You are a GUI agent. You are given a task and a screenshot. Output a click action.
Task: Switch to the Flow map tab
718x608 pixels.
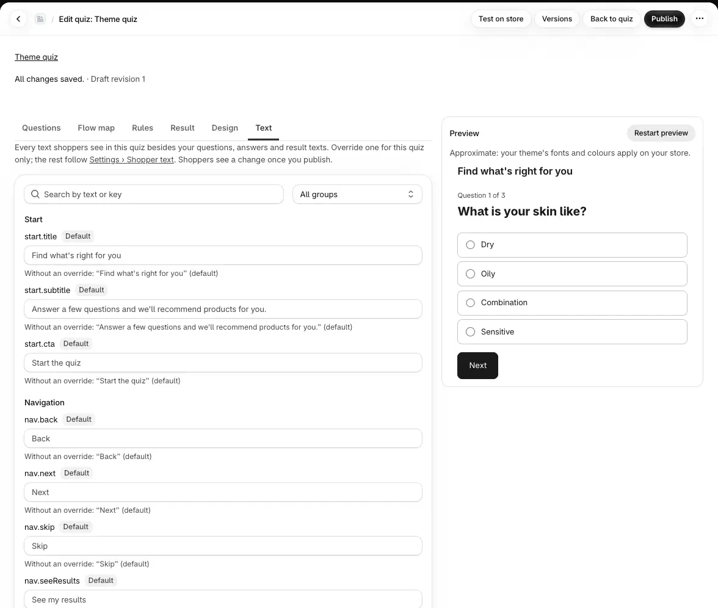coord(96,128)
